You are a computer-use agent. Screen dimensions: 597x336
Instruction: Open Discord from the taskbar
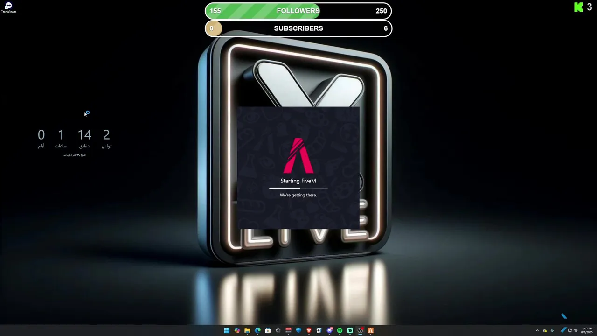329,330
